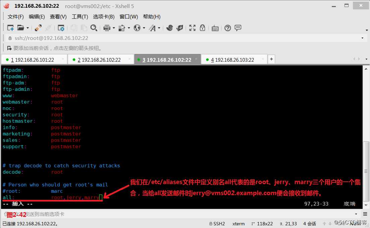Create a new session via toolbar icon
370x228 pixels.
click(x=11, y=28)
